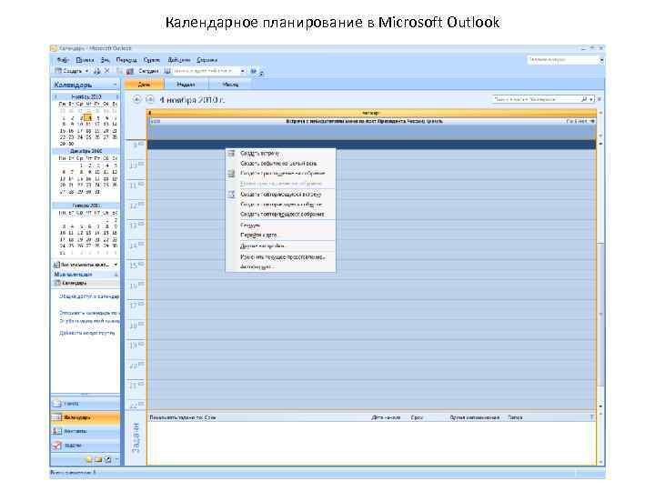Click previous month arrow in Ноябрь 2010
Image resolution: width=655 pixels, height=491 pixels.
point(55,97)
